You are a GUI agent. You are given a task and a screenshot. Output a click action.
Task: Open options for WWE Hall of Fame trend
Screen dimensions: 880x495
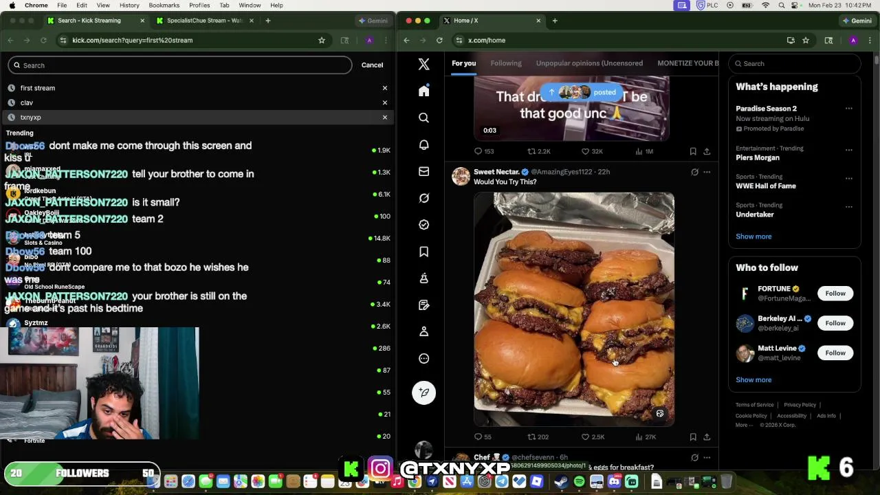click(x=848, y=177)
